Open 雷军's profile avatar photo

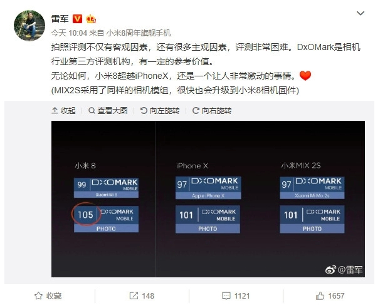tap(29, 26)
